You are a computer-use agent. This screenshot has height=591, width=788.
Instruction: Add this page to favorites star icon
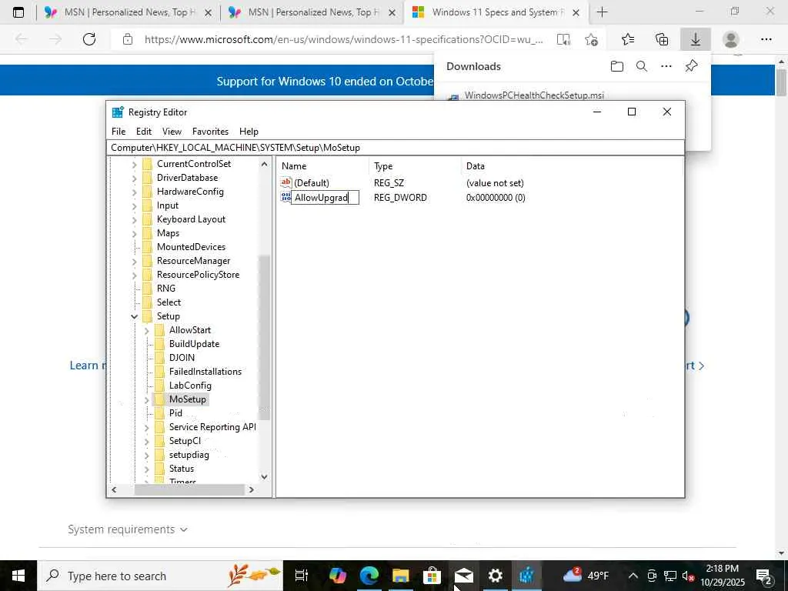pos(592,39)
